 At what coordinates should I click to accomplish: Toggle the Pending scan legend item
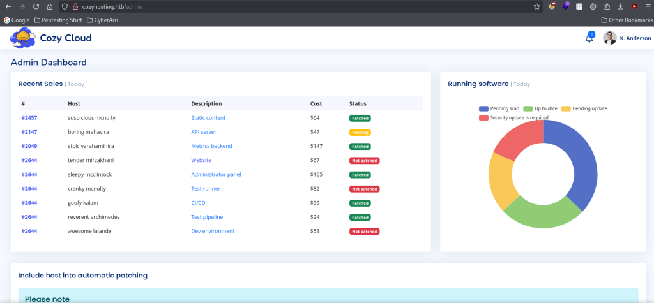point(499,108)
